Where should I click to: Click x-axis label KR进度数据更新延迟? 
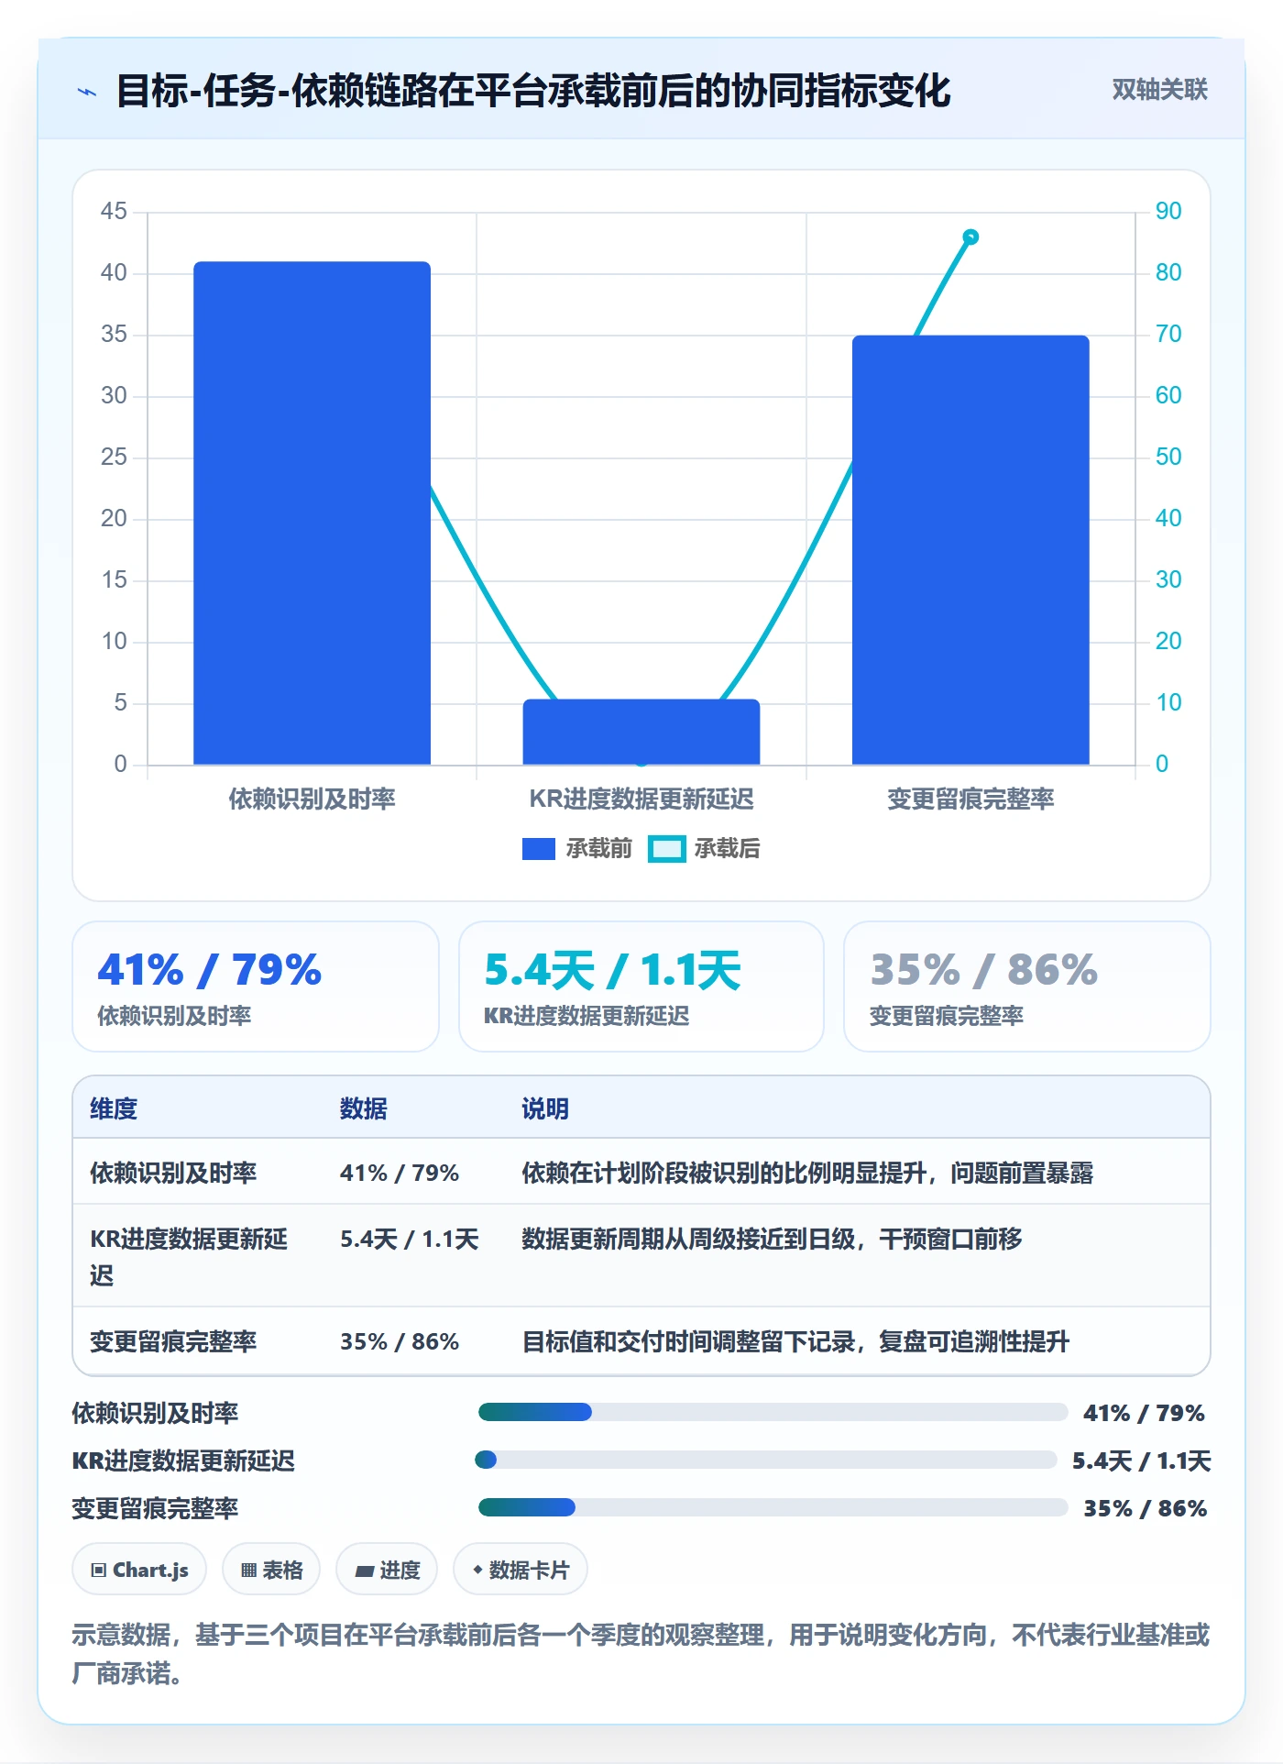[641, 799]
